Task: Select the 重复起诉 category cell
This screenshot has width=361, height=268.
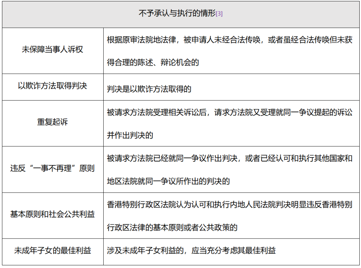Action: pos(52,122)
